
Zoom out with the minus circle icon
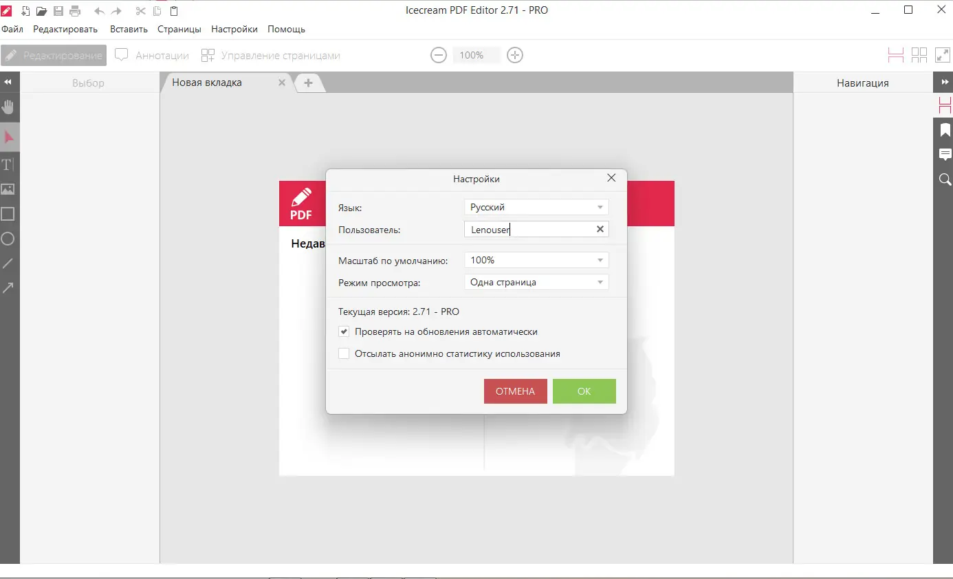pyautogui.click(x=439, y=55)
